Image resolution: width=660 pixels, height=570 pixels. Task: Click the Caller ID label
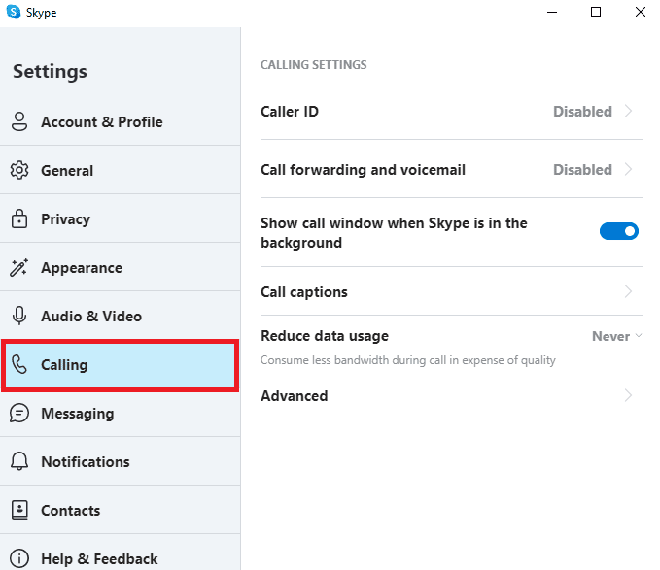pyautogui.click(x=290, y=112)
